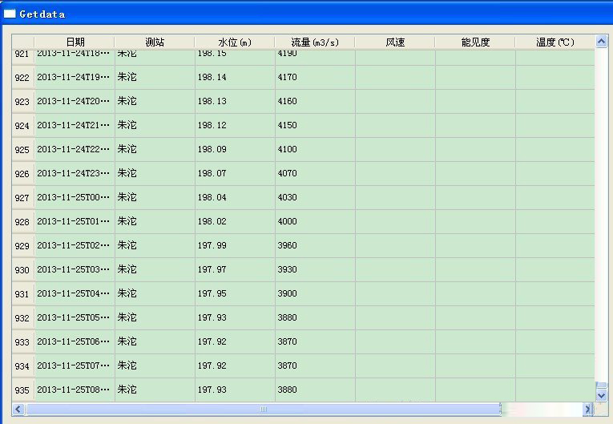Click the 流量(m3/s) column header
The image size is (613, 424).
[315, 42]
